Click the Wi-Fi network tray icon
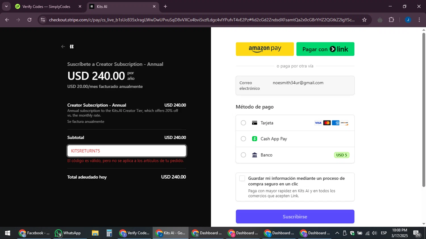 [367, 233]
